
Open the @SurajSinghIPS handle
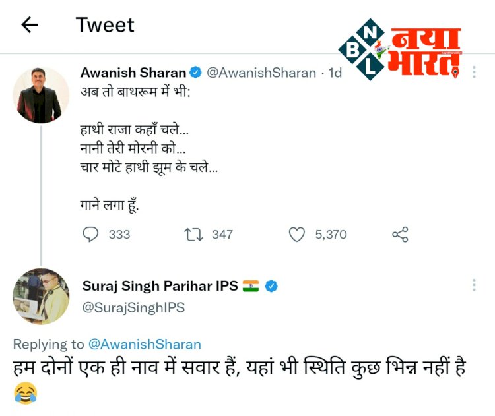point(133,307)
